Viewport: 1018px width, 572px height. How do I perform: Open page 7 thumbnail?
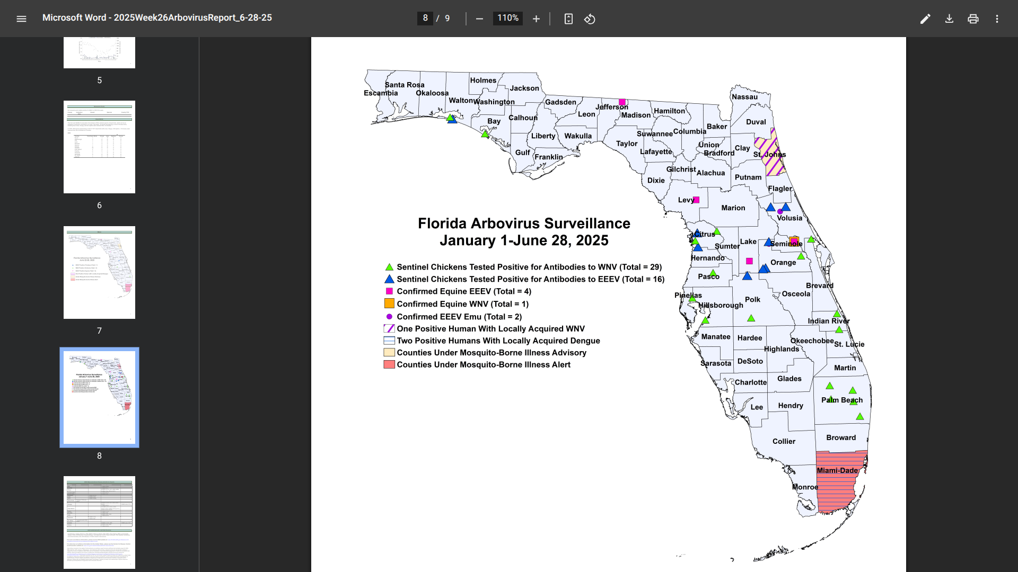99,272
